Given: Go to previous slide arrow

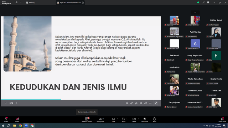Looking at the screenshot, I should click(x=6, y=103).
